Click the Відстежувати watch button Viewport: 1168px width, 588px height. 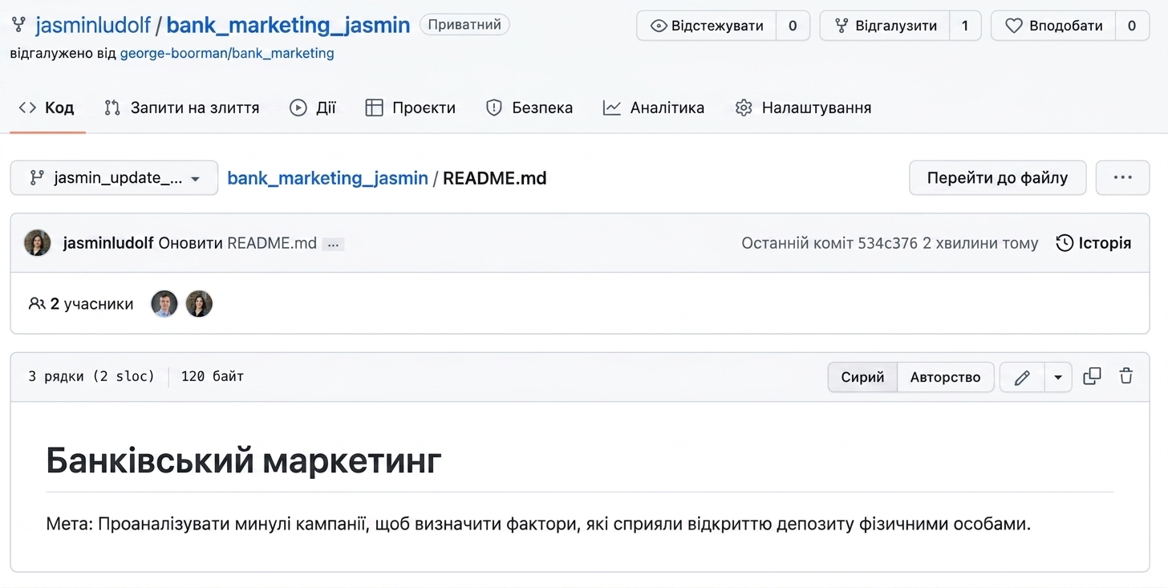click(706, 26)
